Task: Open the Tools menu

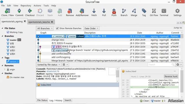Action: click(46, 5)
